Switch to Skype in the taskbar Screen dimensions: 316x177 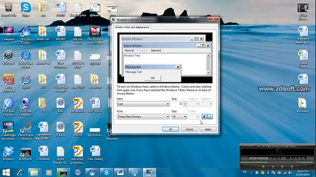tap(106, 173)
